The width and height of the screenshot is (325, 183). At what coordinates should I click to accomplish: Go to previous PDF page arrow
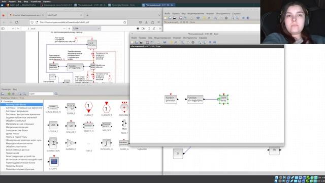tap(13, 28)
